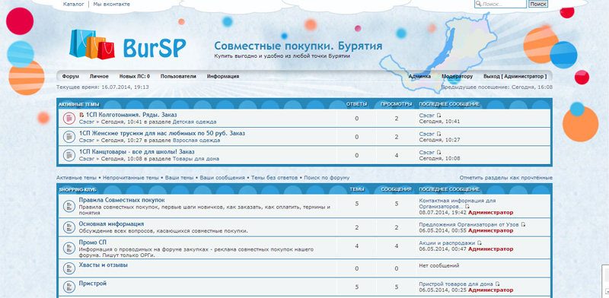
Task: Open the Товары для дома section link
Action: tap(196, 159)
